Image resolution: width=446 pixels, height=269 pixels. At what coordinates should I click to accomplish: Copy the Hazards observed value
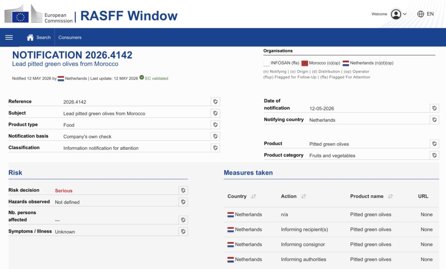click(183, 202)
